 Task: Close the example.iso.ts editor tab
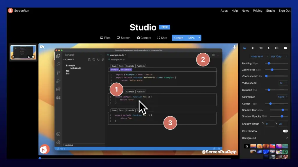(126, 55)
